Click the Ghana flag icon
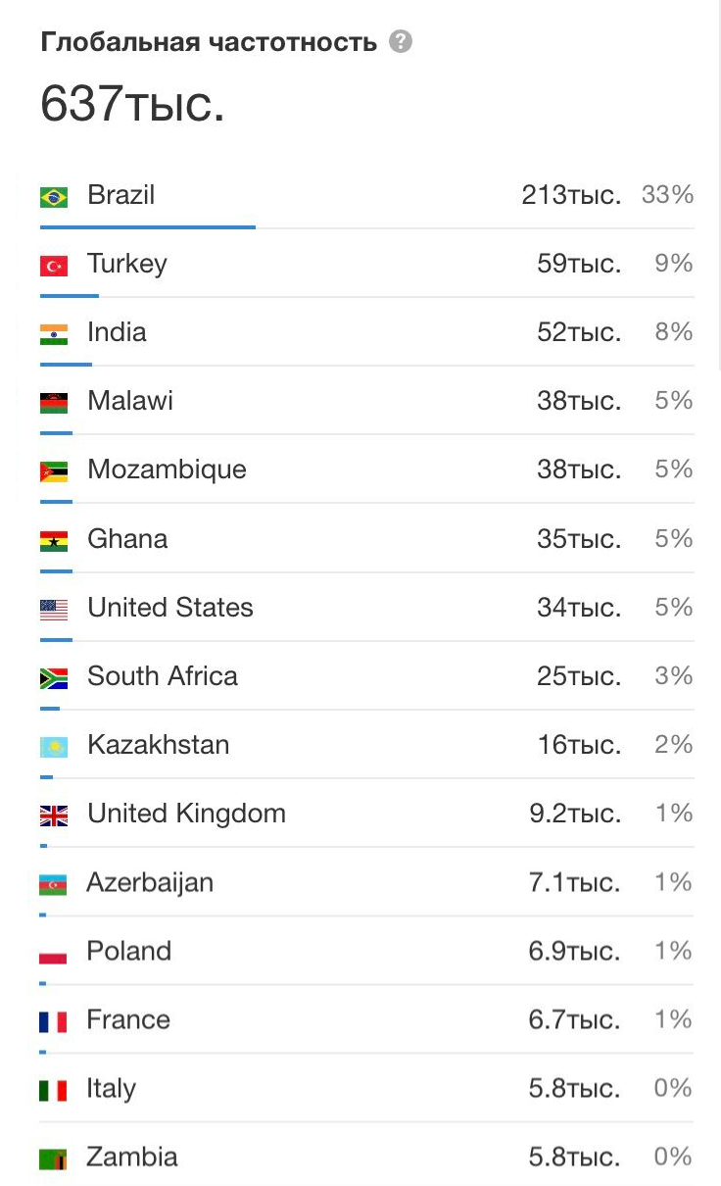 tap(54, 540)
